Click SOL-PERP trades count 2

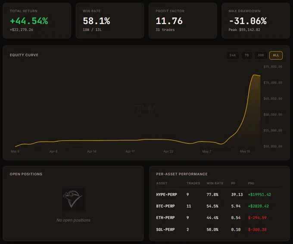tap(187, 229)
